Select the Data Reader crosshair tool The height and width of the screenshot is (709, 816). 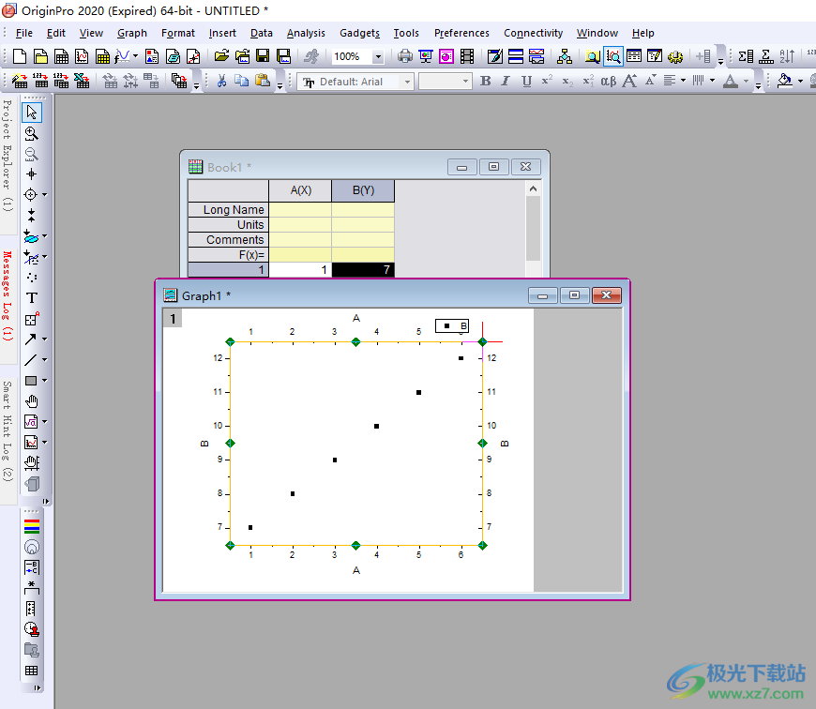(31, 173)
